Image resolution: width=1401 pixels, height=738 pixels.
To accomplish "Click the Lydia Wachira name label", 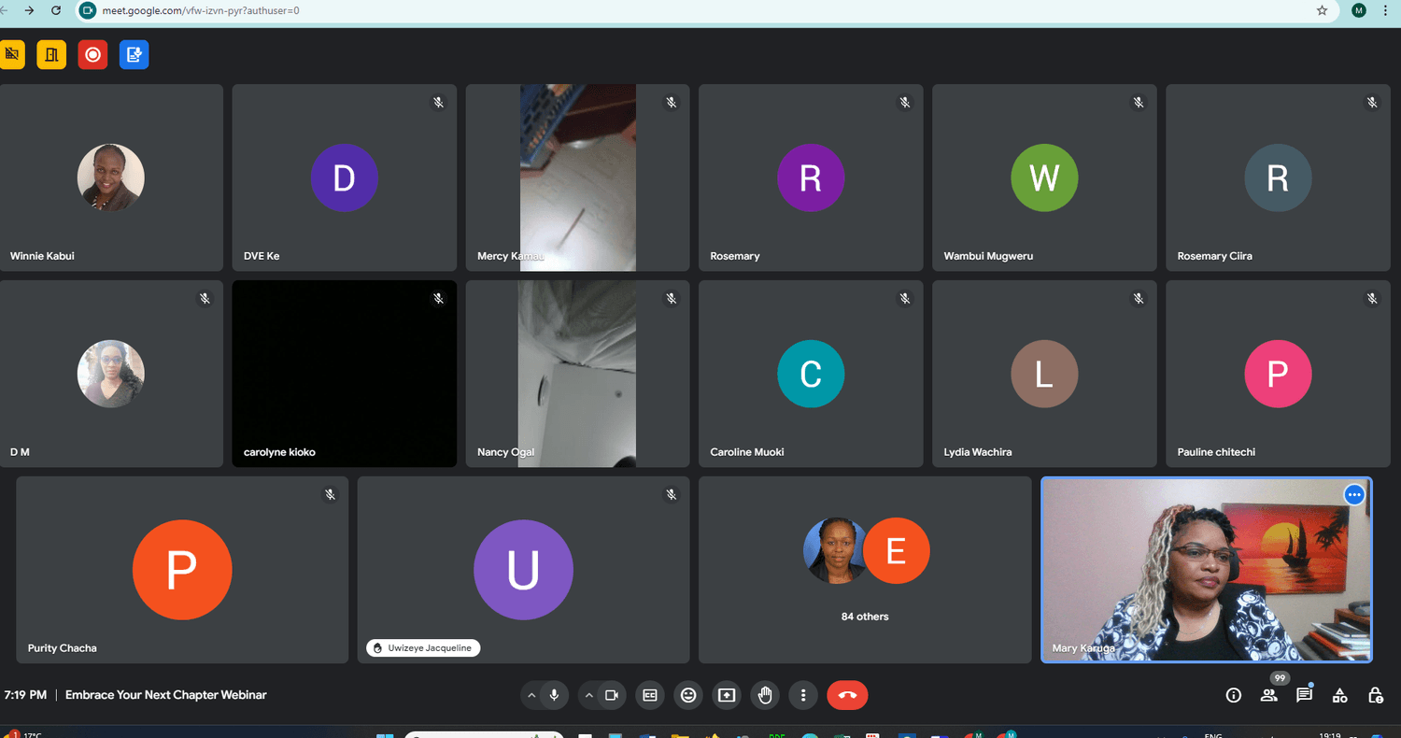I will [x=978, y=452].
